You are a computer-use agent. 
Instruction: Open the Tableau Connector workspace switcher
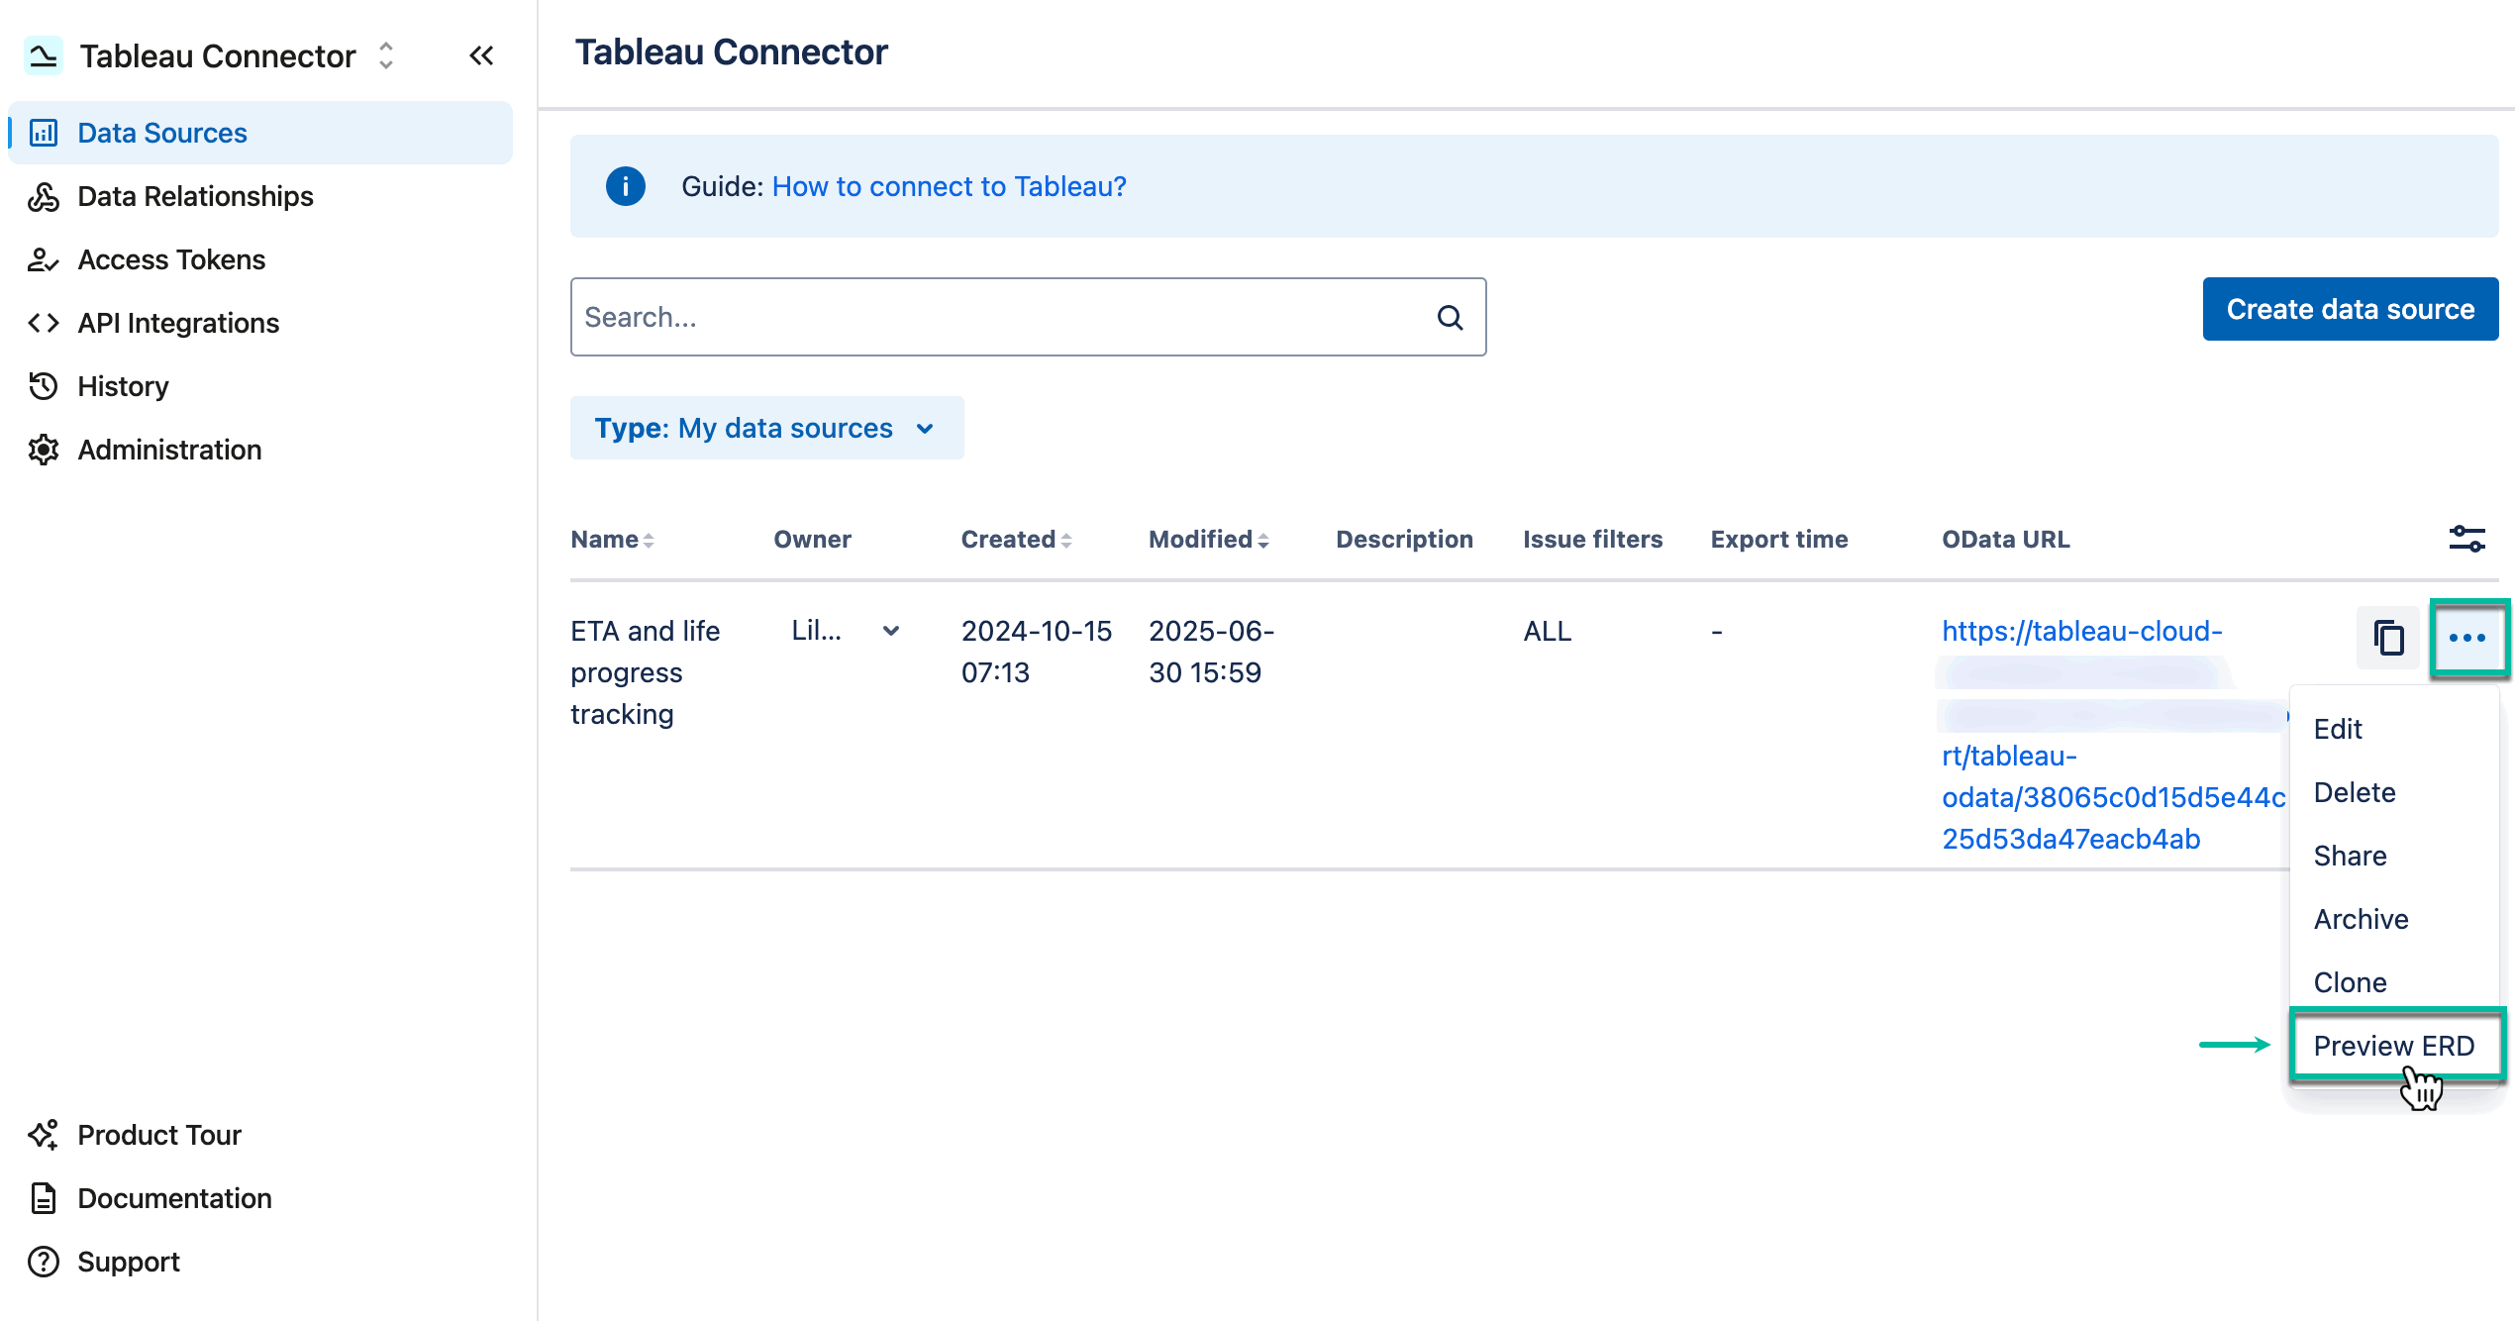384,55
